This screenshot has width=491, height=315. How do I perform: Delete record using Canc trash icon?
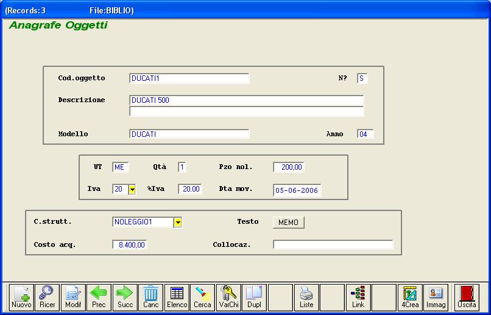coord(150,297)
